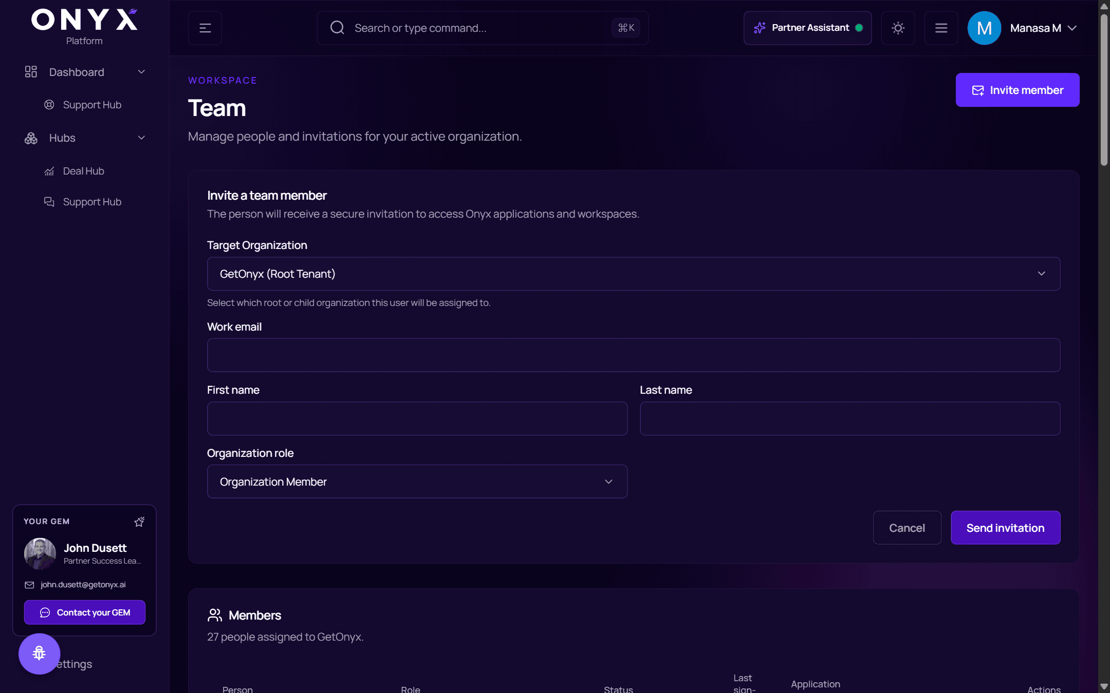This screenshot has width=1110, height=693.
Task: Click the john.dusett@getonyx.ai email link
Action: 83,585
